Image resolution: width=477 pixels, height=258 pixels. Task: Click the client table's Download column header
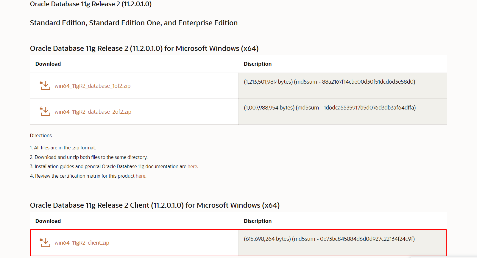pos(48,221)
